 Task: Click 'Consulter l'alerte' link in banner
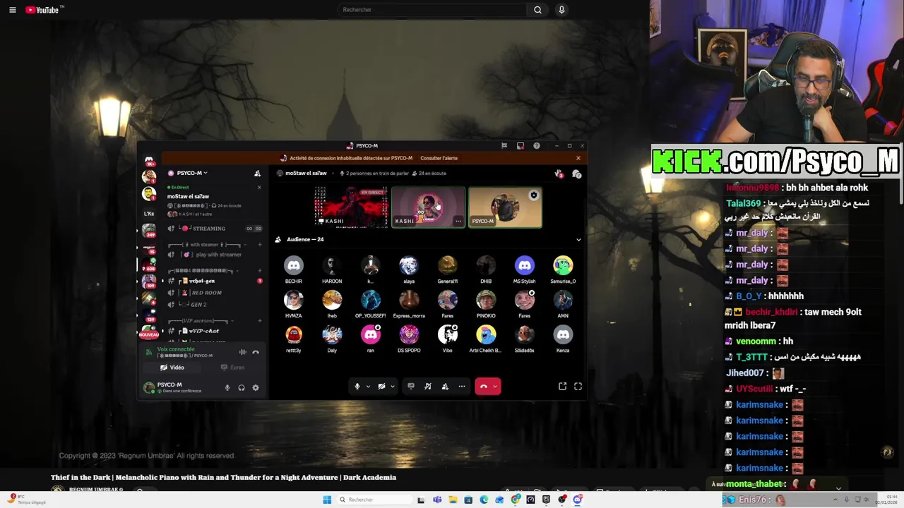point(439,158)
